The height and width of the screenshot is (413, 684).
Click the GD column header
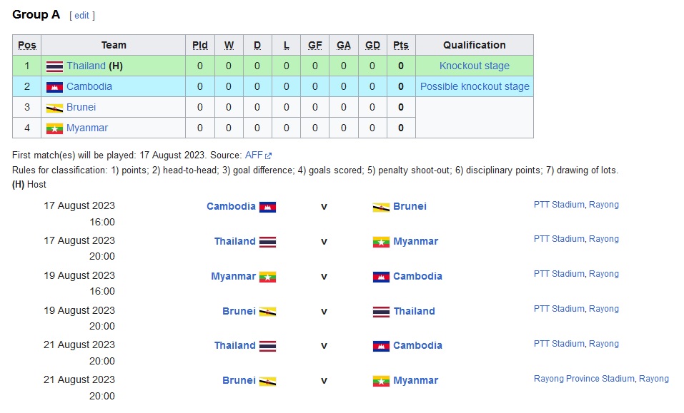(x=372, y=45)
